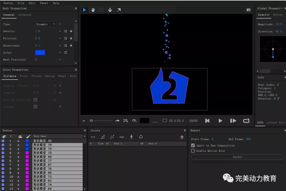286x191 pixels.
Task: Uncheck Apply to New Composition
Action: pyautogui.click(x=193, y=145)
